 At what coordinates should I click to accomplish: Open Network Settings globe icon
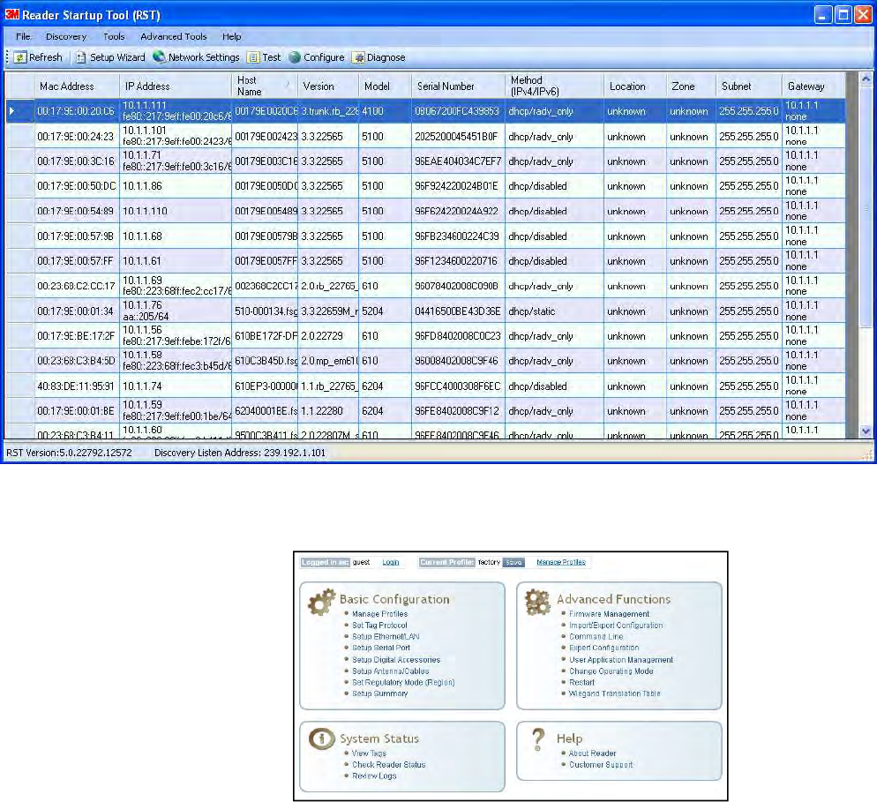coord(159,57)
